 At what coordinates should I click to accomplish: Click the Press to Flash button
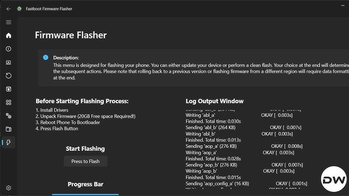[85, 161]
